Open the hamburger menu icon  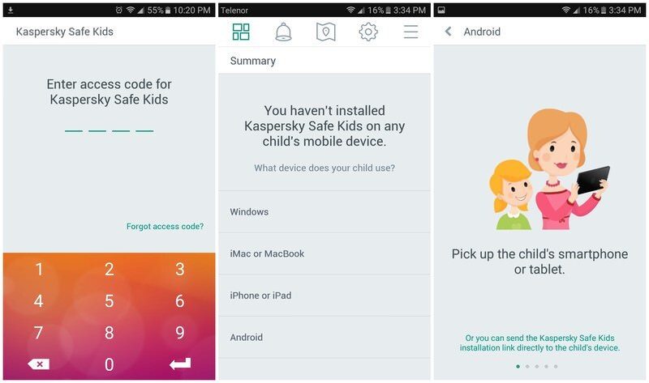pos(410,32)
